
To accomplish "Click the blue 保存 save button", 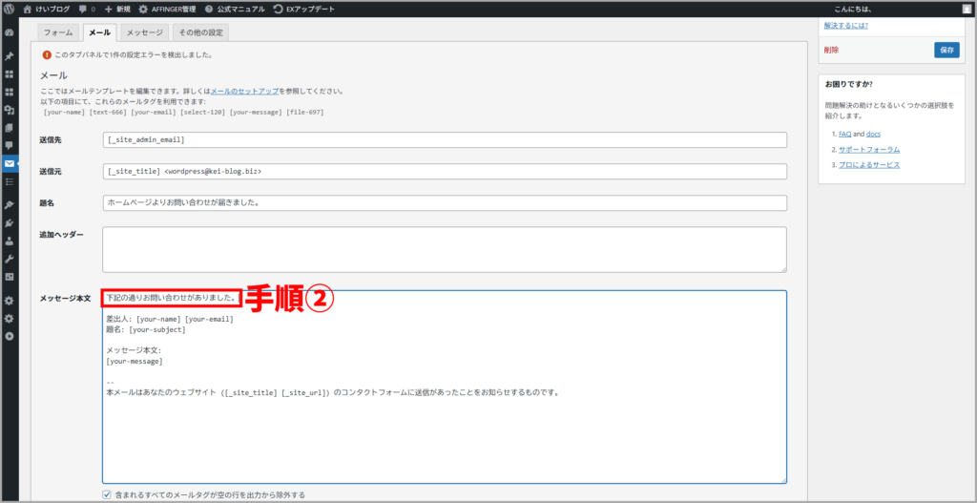I will click(x=946, y=49).
